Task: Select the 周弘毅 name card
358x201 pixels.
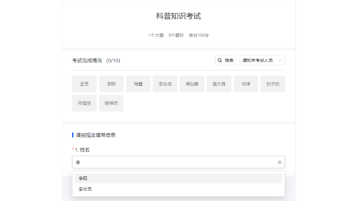Action: [192, 84]
